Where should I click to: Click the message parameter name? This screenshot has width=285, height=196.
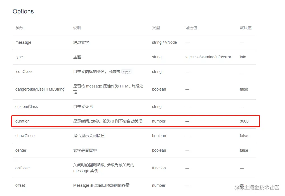(23, 42)
